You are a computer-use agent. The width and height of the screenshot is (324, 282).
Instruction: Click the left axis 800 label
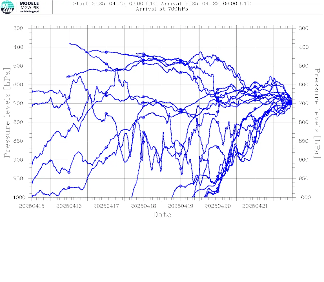18,122
